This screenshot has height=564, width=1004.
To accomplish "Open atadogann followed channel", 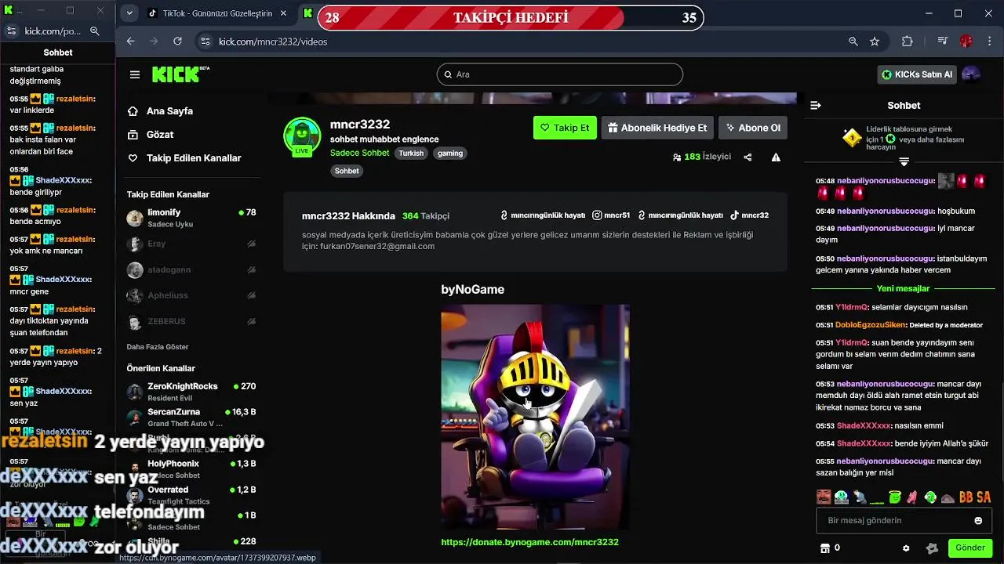I will point(191,269).
